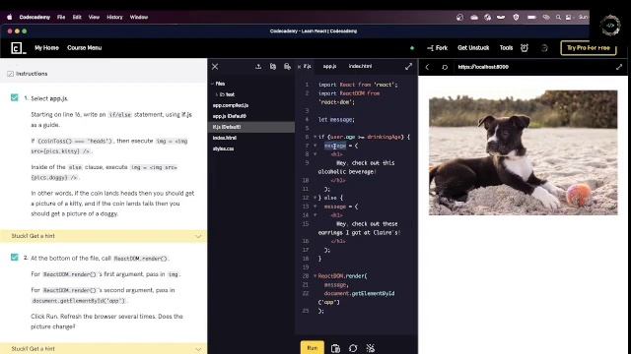The image size is (631, 354).
Task: Select if.js (Default) in file tree
Action: pos(251,127)
